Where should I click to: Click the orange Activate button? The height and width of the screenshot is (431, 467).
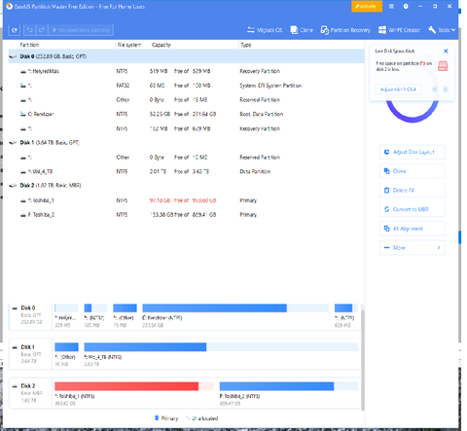point(367,6)
